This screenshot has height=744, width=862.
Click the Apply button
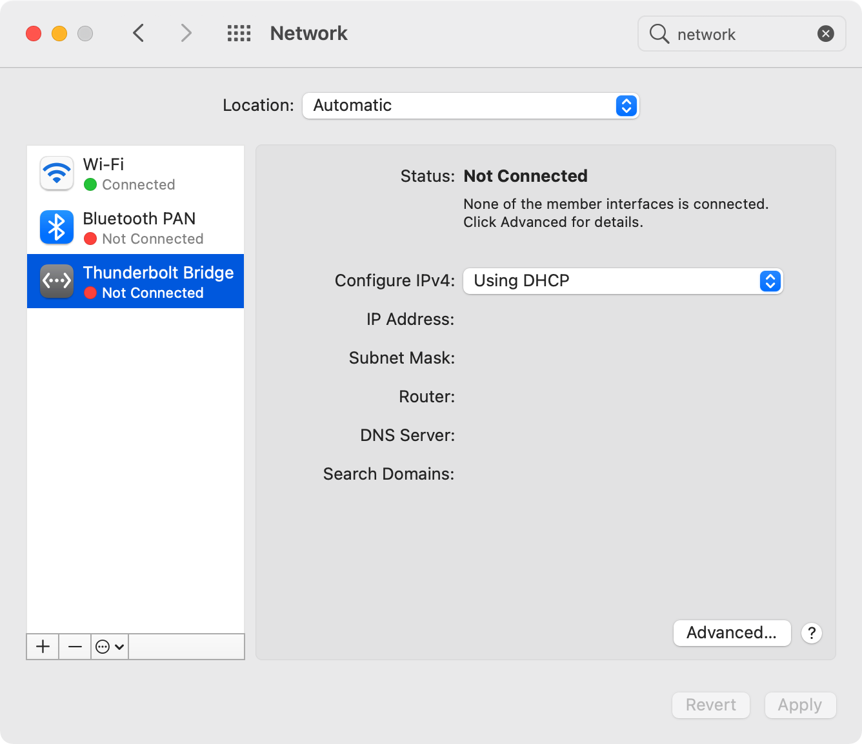click(800, 705)
